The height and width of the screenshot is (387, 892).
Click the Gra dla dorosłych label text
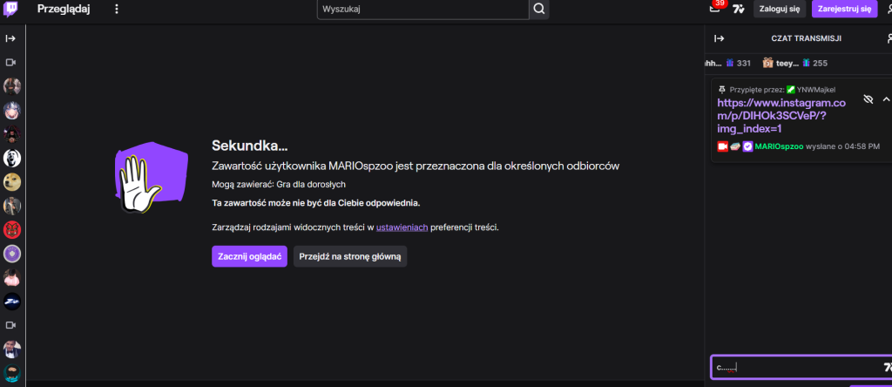tap(311, 185)
